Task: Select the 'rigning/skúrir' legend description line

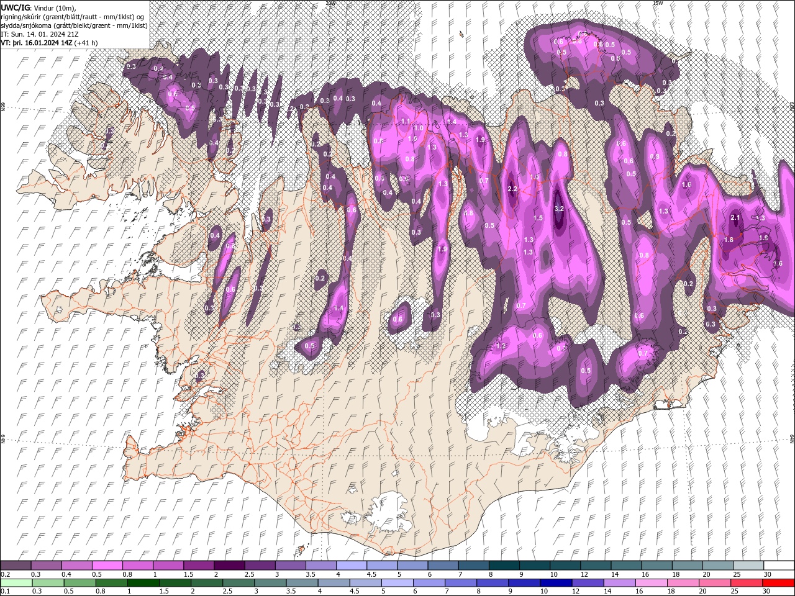Action: click(x=73, y=16)
